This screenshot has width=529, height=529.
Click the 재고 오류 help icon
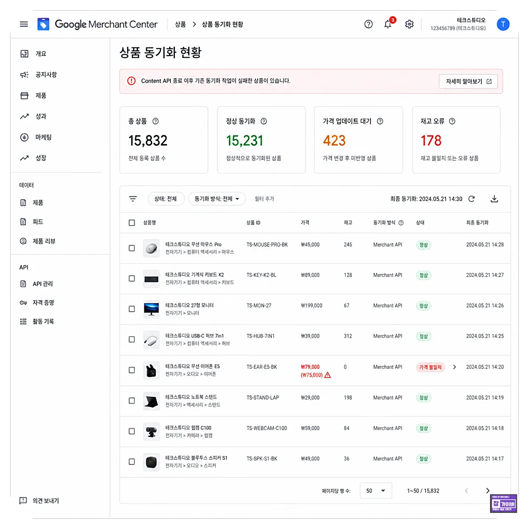[452, 121]
